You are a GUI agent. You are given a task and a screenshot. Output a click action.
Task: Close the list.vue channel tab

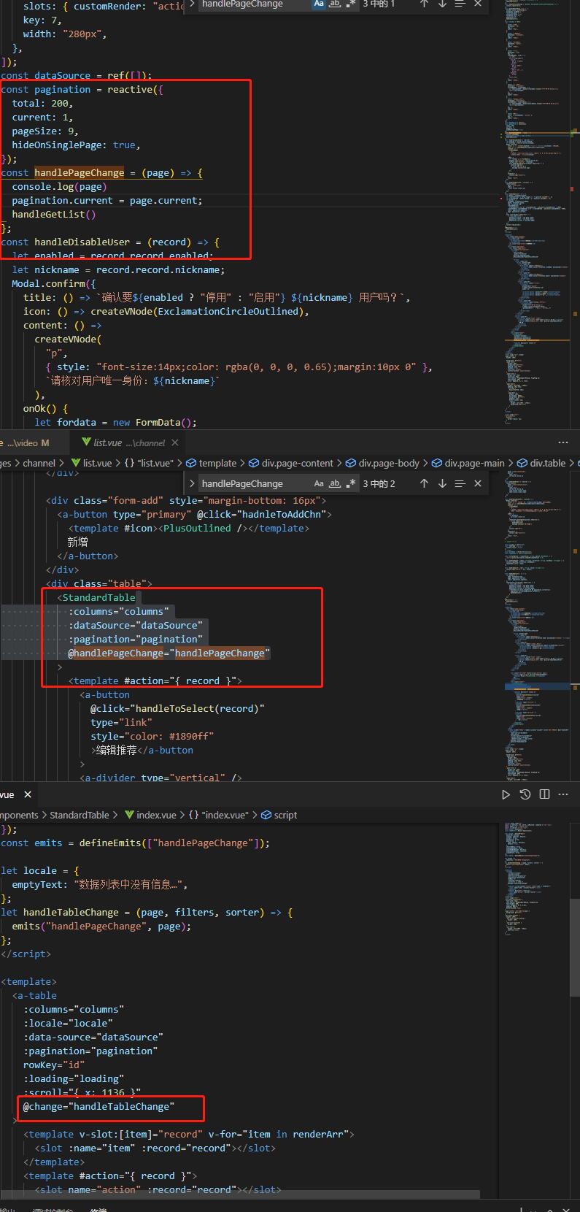tap(175, 442)
